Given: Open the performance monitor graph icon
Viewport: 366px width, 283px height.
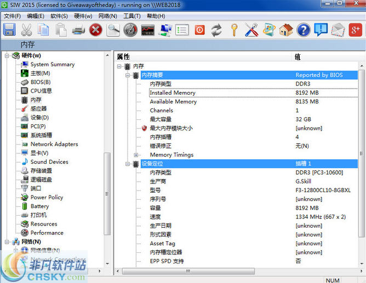Looking at the screenshot, I should tap(147, 30).
